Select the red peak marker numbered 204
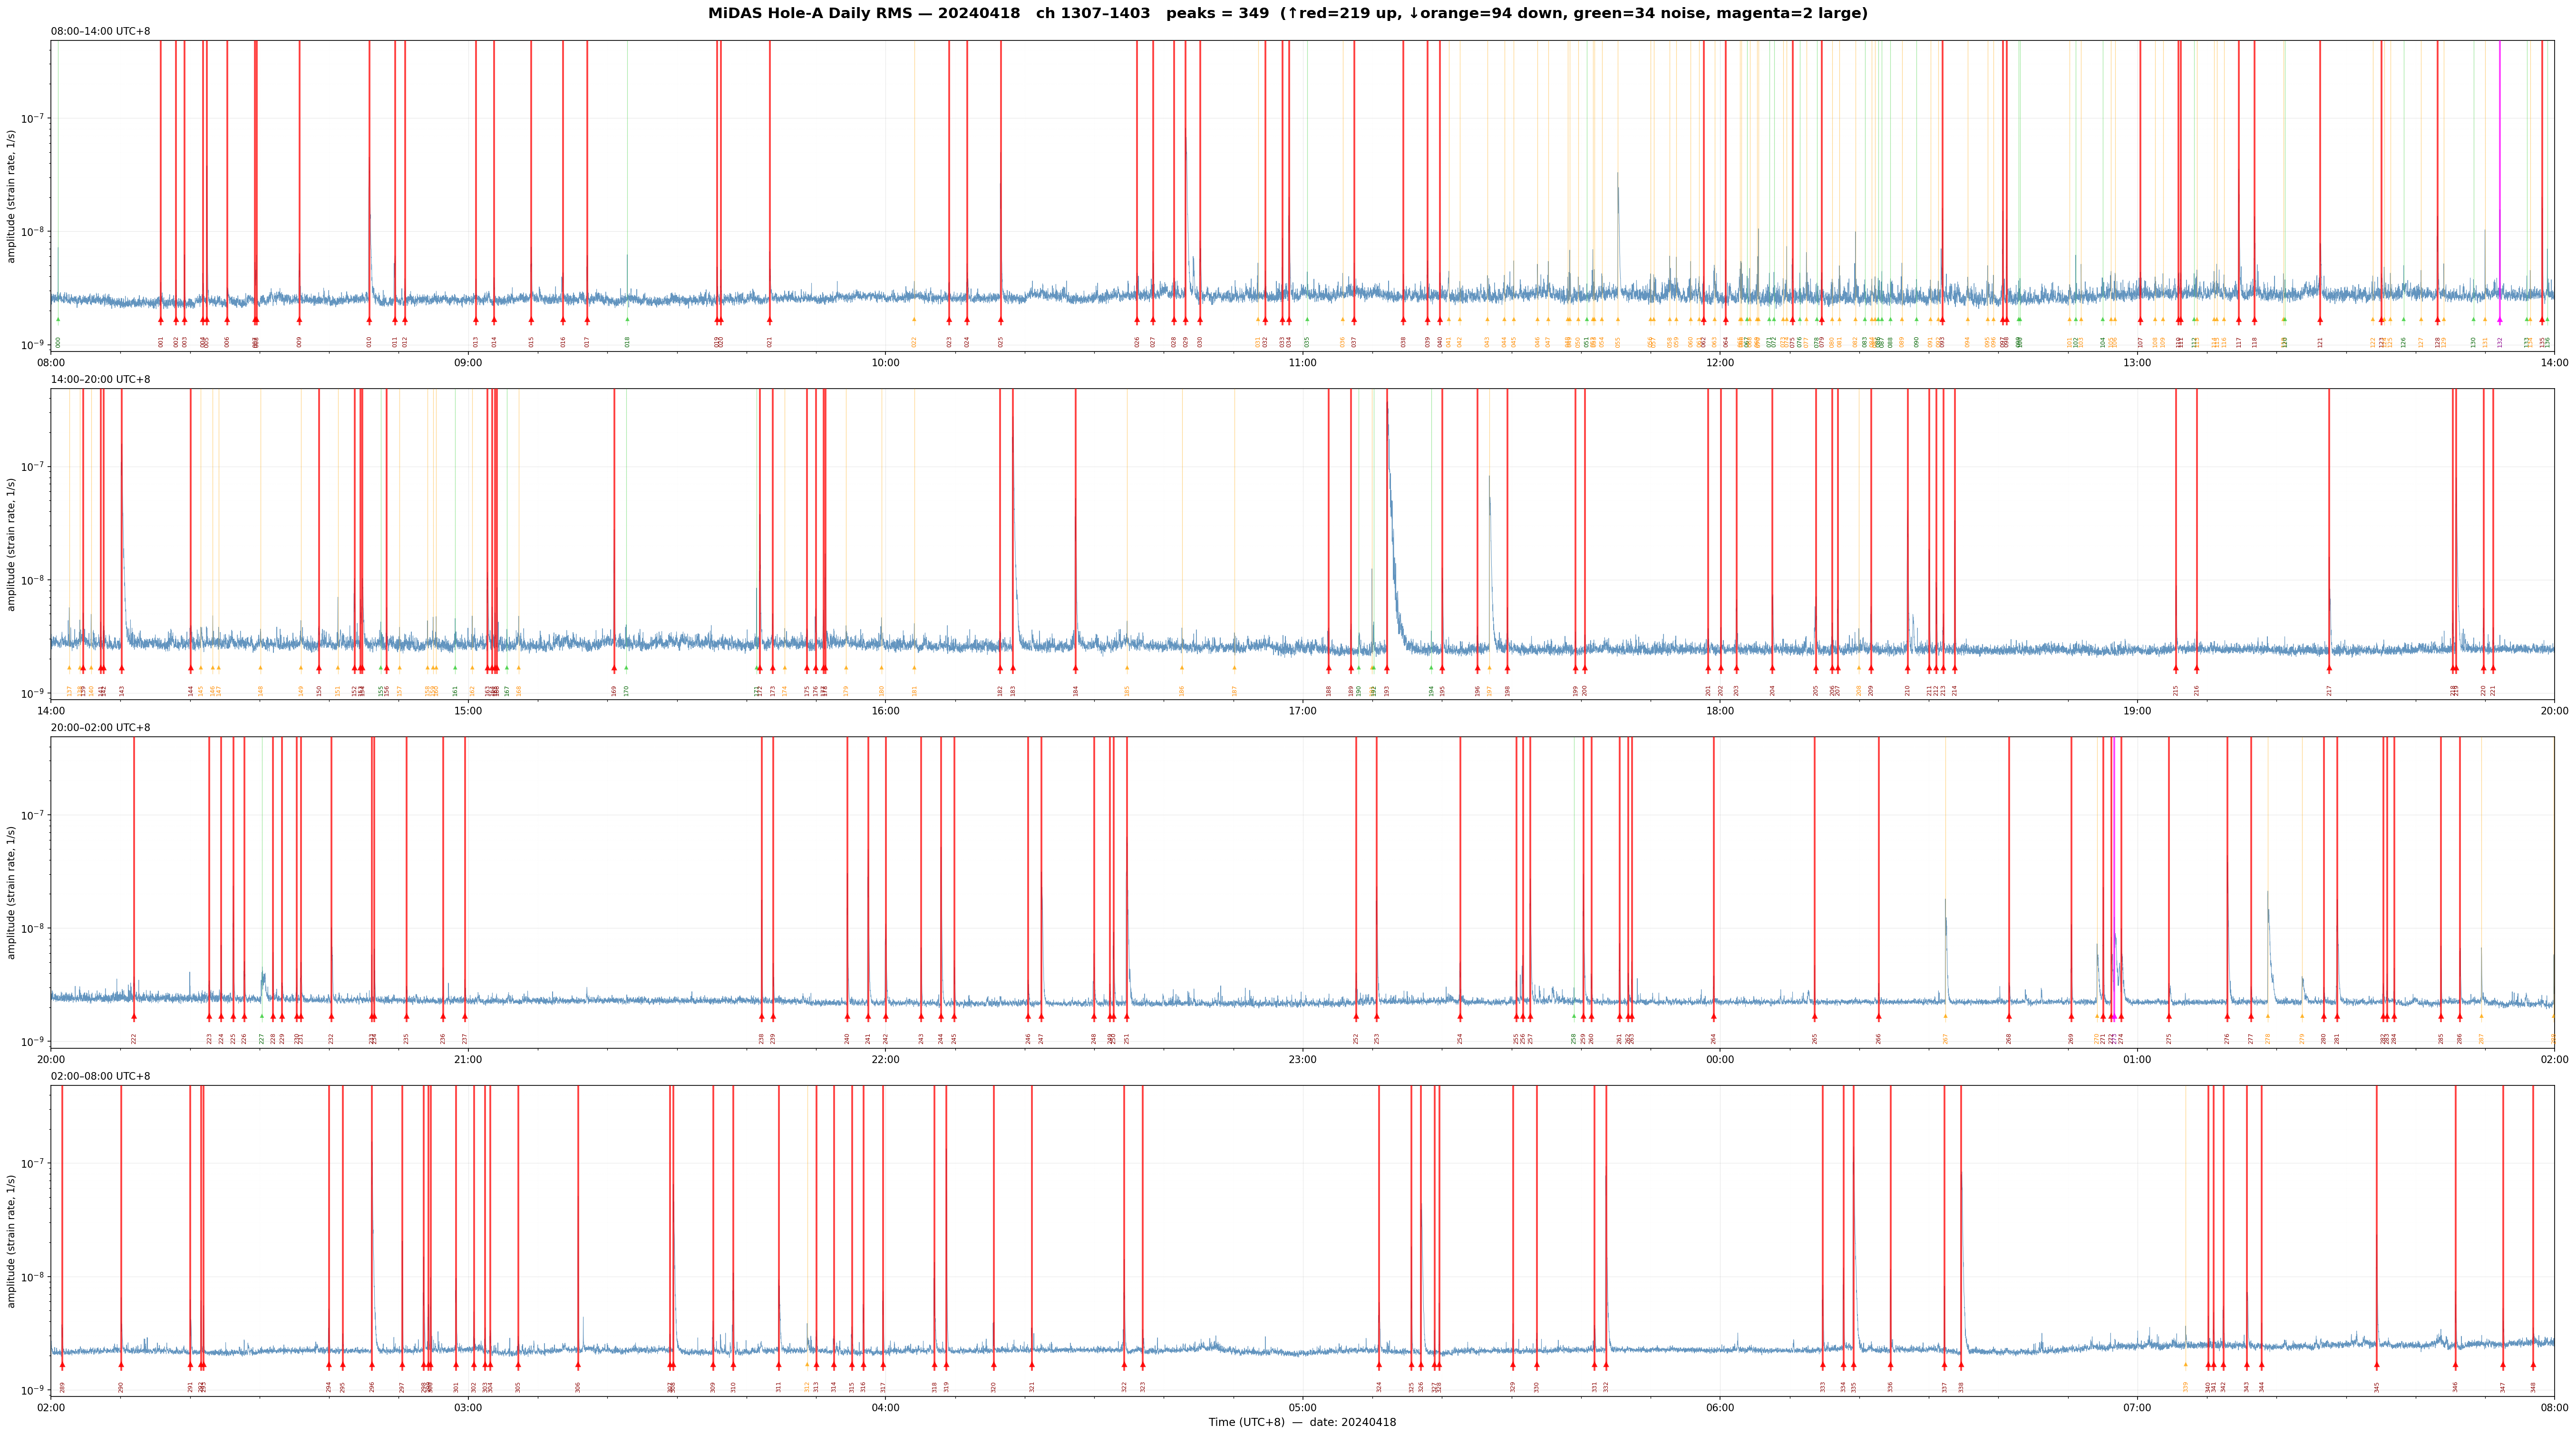Image resolution: width=2576 pixels, height=1435 pixels. click(1772, 668)
